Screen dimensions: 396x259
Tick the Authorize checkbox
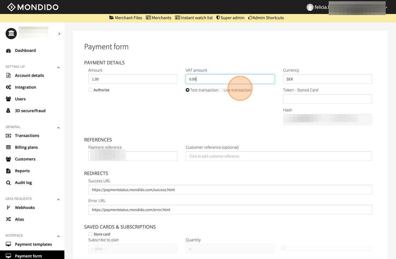(90, 90)
